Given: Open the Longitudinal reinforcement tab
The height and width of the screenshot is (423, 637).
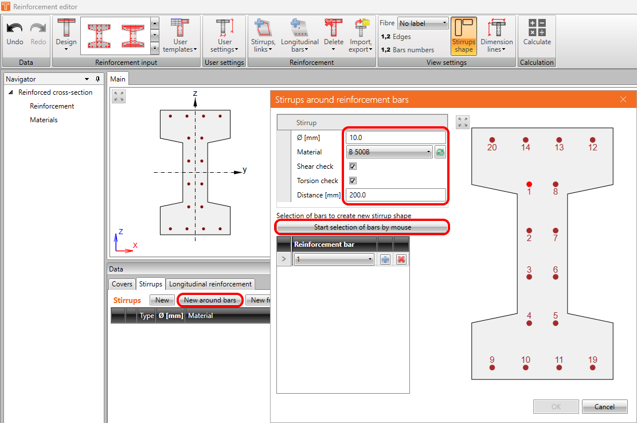Looking at the screenshot, I should click(x=210, y=284).
